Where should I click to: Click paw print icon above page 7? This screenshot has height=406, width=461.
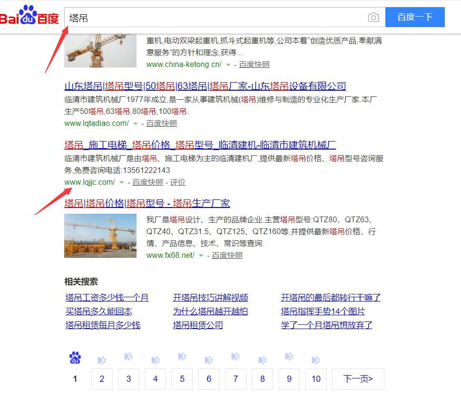pyautogui.click(x=235, y=357)
